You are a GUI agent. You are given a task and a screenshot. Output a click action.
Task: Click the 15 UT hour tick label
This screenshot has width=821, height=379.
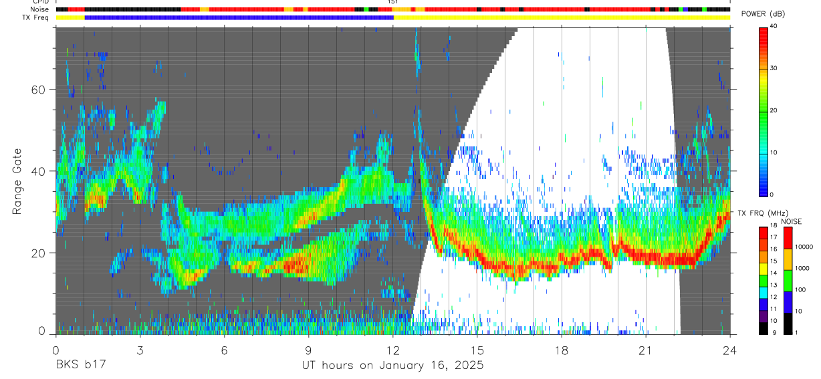(477, 350)
